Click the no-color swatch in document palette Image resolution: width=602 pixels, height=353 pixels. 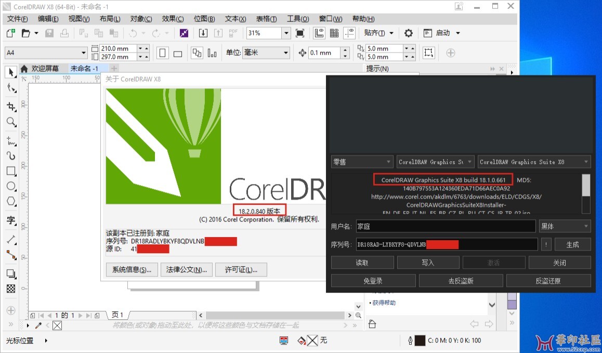tap(57, 326)
